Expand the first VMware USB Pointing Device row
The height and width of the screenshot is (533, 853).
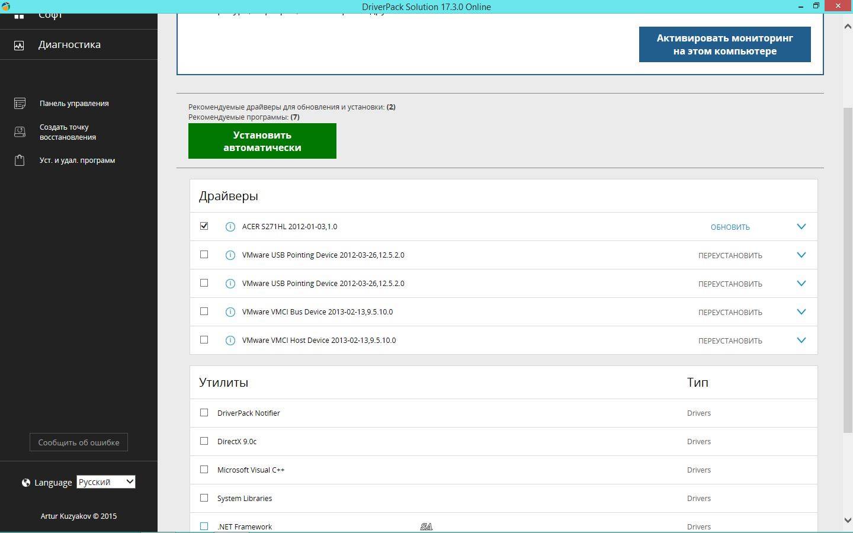(801, 255)
